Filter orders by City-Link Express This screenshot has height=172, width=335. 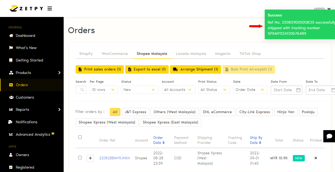(x=255, y=112)
